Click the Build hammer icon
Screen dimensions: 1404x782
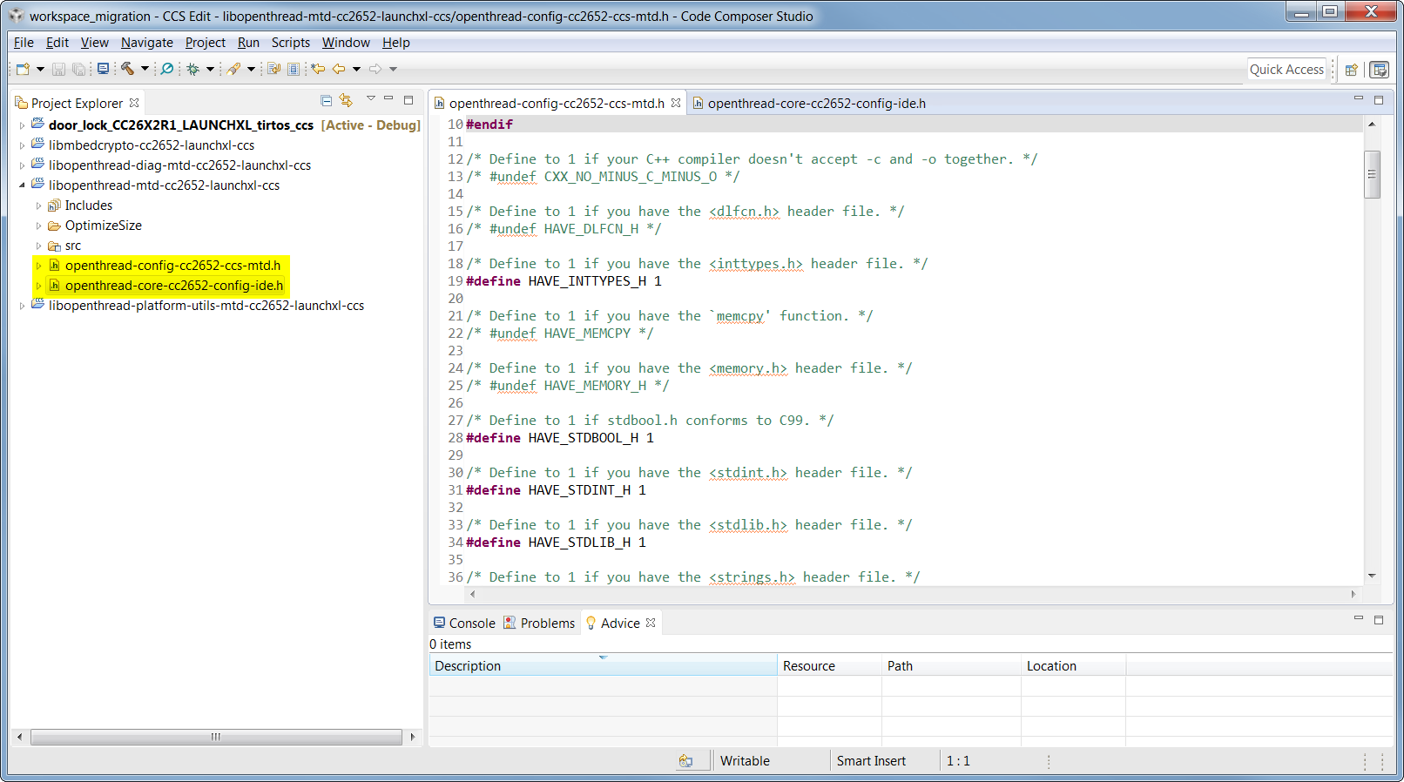pyautogui.click(x=127, y=68)
